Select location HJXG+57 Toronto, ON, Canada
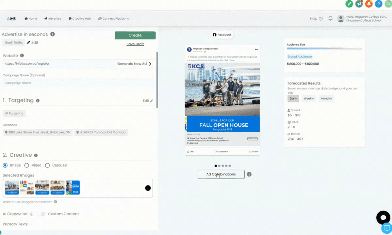The height and width of the screenshot is (235, 392). [x=101, y=133]
